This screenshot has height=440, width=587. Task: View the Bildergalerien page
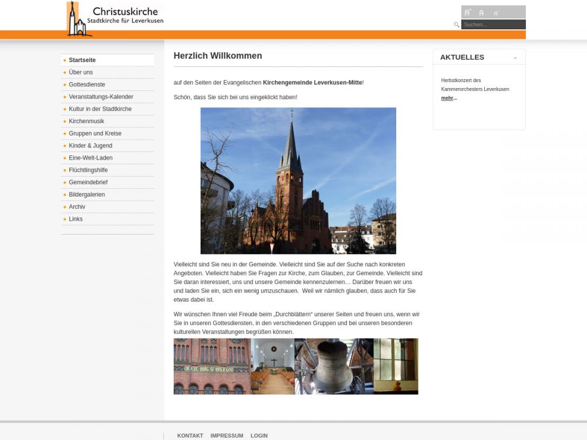(x=87, y=195)
